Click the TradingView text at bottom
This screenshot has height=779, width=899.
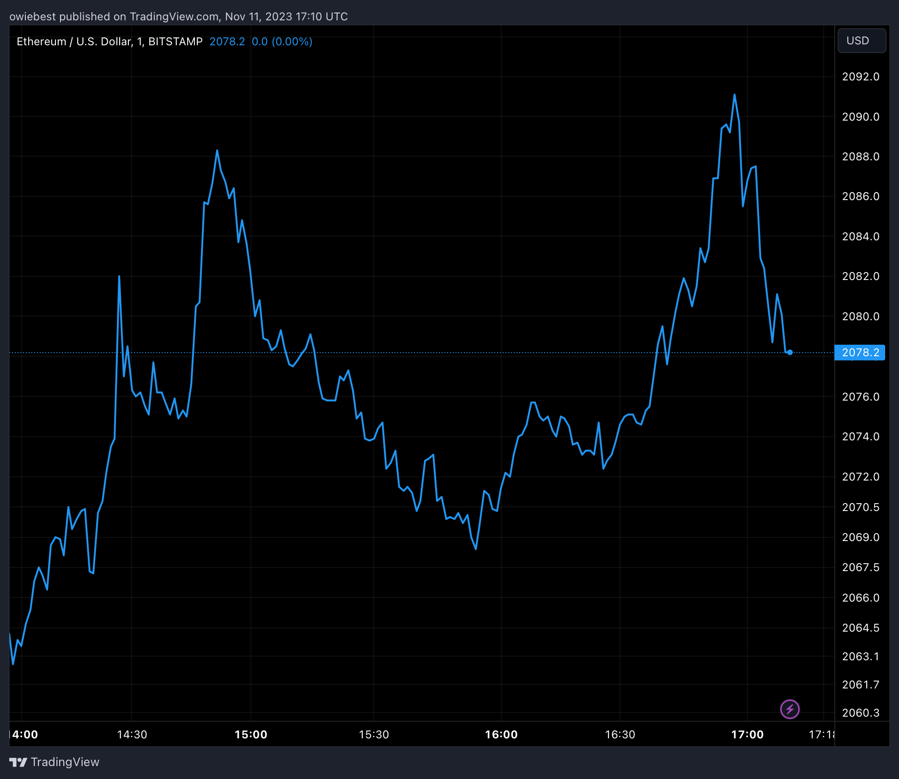pyautogui.click(x=65, y=762)
